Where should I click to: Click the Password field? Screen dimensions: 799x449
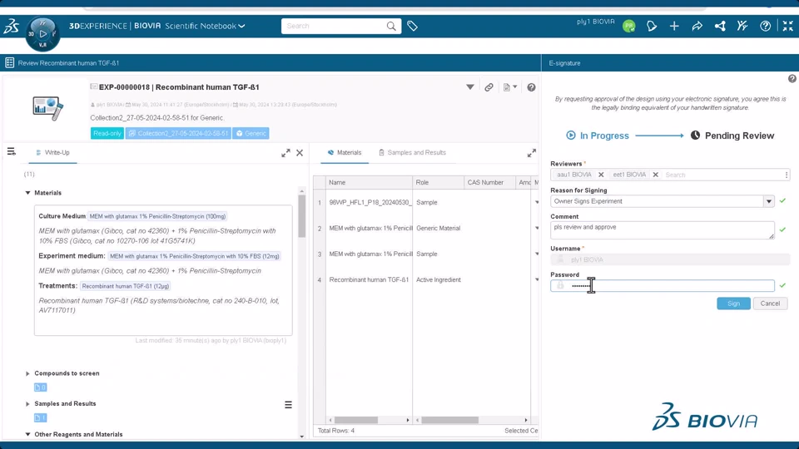(x=662, y=285)
